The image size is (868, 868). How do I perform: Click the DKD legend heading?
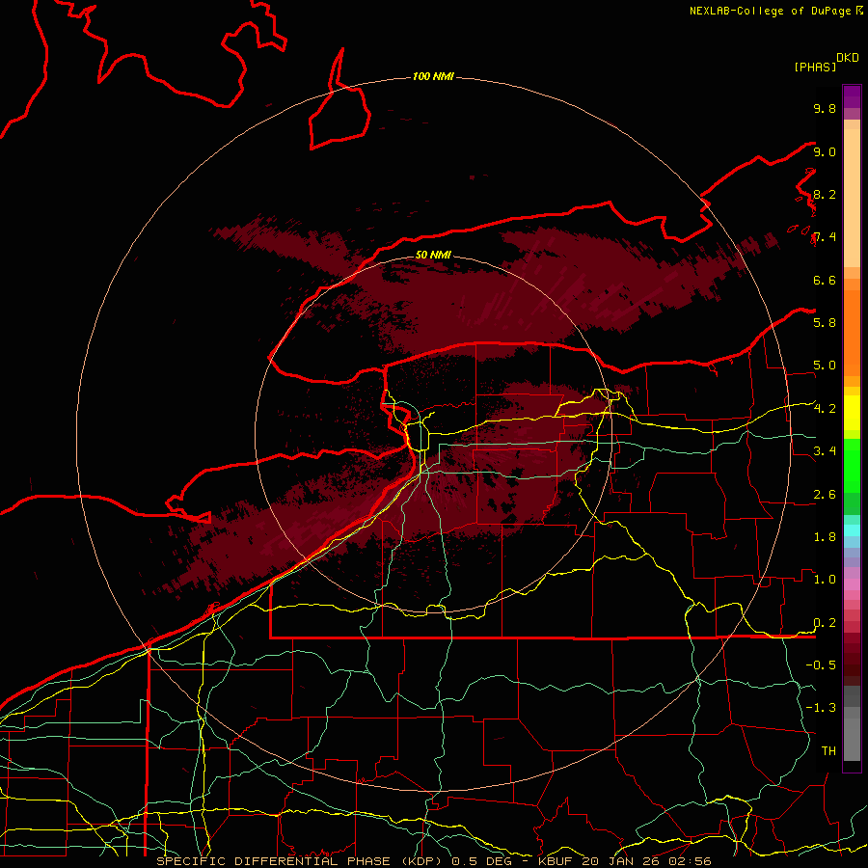tap(847, 58)
